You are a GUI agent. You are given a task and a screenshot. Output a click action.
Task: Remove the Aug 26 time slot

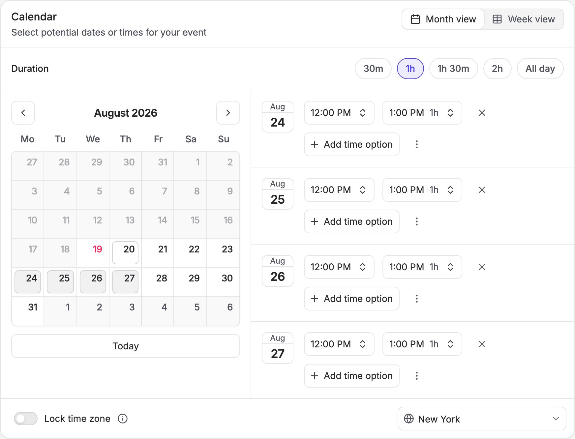tap(482, 267)
